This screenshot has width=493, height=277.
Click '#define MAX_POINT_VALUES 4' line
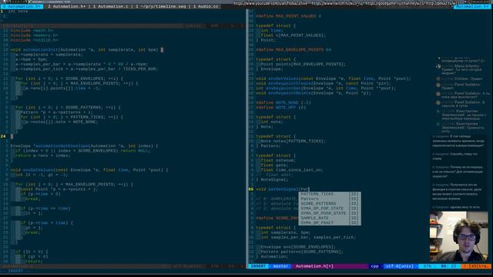click(288, 16)
